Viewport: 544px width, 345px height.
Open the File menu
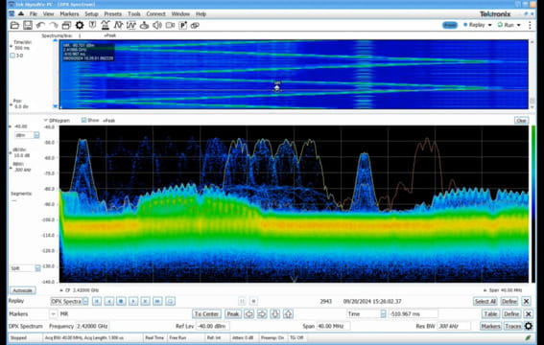coord(34,13)
